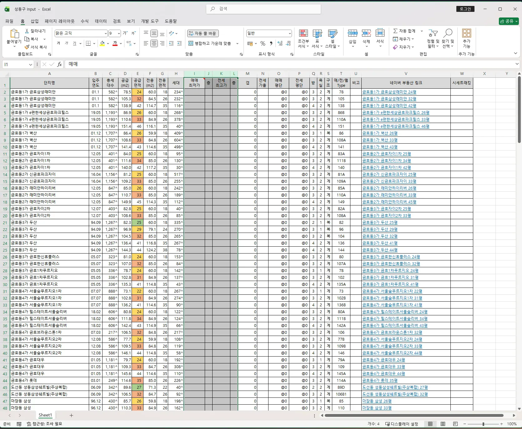Switch to the 데이터 (Data) tab
The image size is (522, 429).
(101, 21)
